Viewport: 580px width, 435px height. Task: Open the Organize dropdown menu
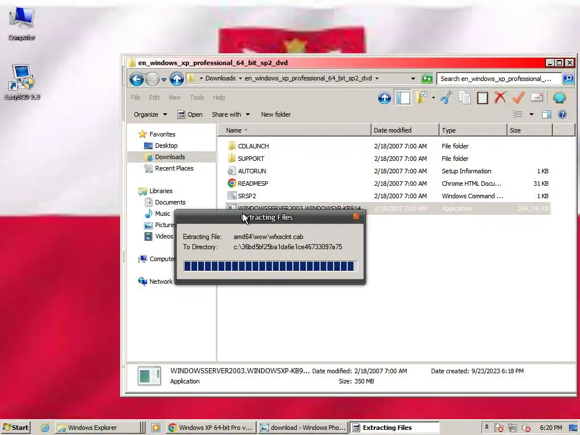(150, 114)
